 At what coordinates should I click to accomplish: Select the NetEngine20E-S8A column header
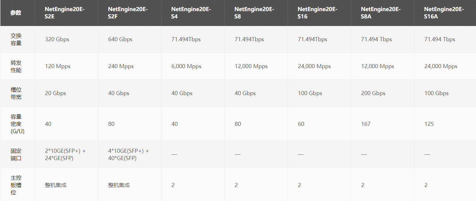coord(380,13)
